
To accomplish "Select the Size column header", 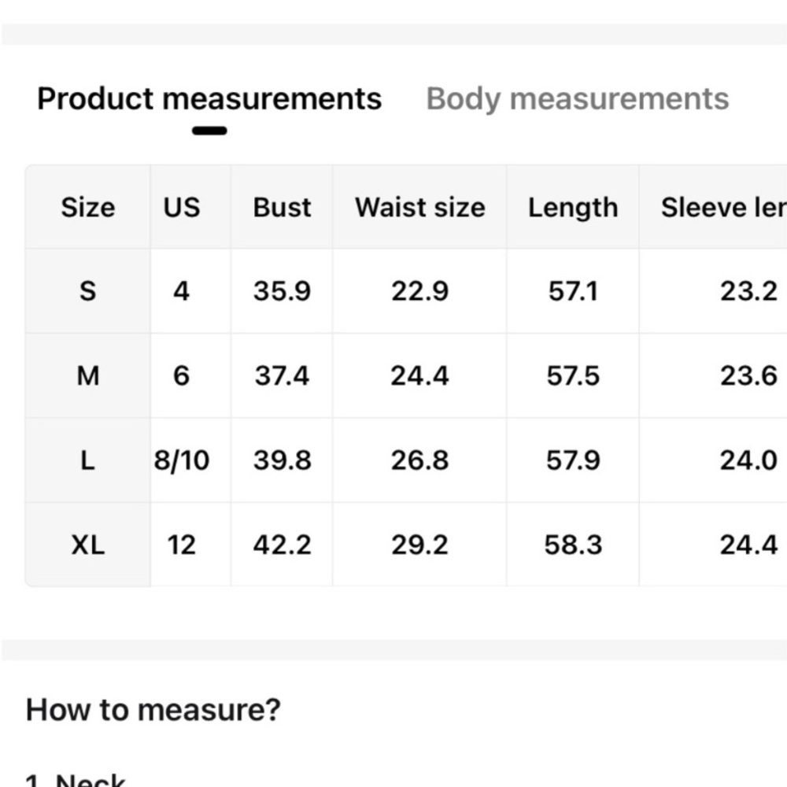I will (88, 207).
